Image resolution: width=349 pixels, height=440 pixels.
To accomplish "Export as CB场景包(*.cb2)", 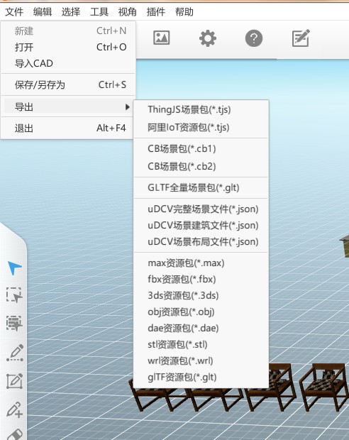I will click(201, 166).
